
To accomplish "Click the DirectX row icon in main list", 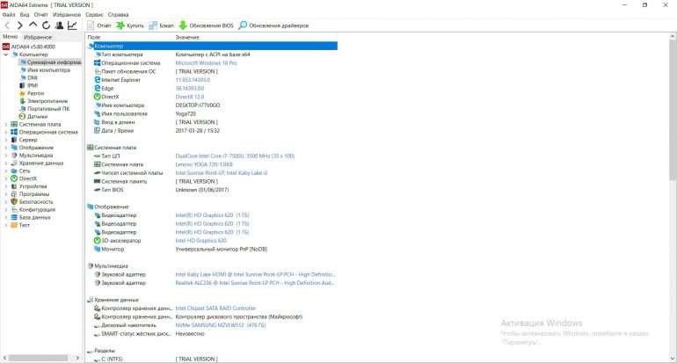I will [x=97, y=97].
